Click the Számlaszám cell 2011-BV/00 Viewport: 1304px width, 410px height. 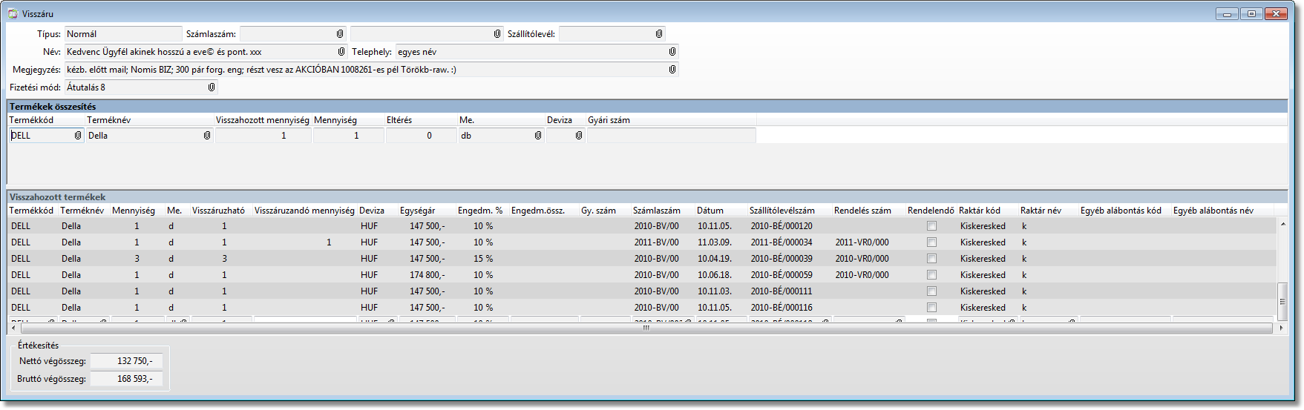pos(656,242)
